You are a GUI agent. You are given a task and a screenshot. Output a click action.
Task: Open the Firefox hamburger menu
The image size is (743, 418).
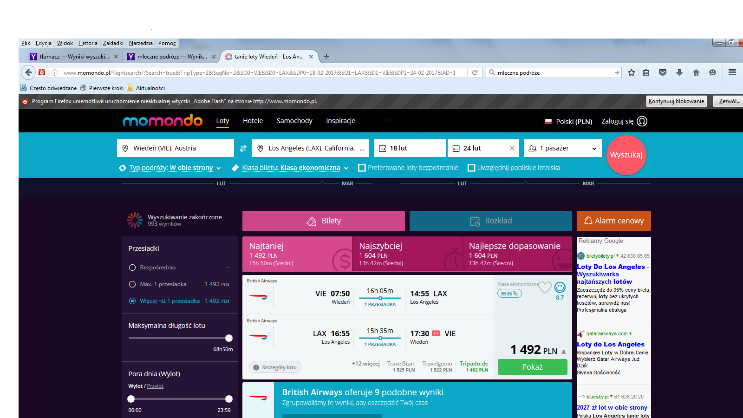point(732,72)
